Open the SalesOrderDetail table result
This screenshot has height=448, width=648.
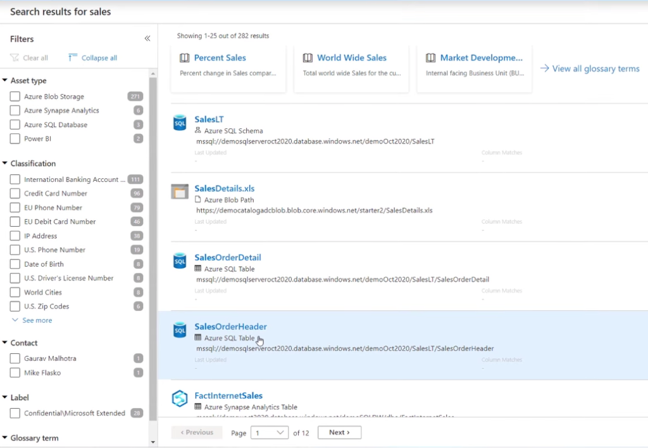coord(228,257)
